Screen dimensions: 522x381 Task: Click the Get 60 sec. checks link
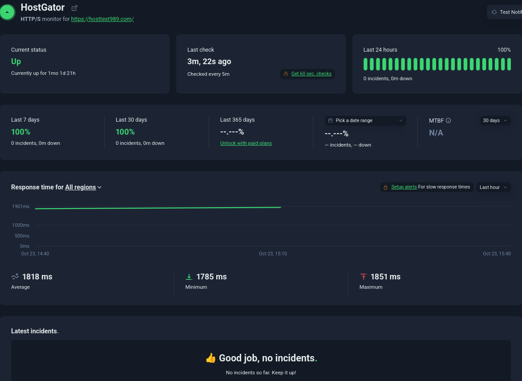[311, 74]
